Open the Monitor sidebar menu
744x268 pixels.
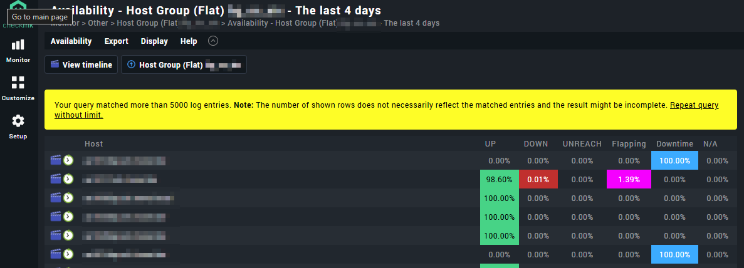click(18, 50)
